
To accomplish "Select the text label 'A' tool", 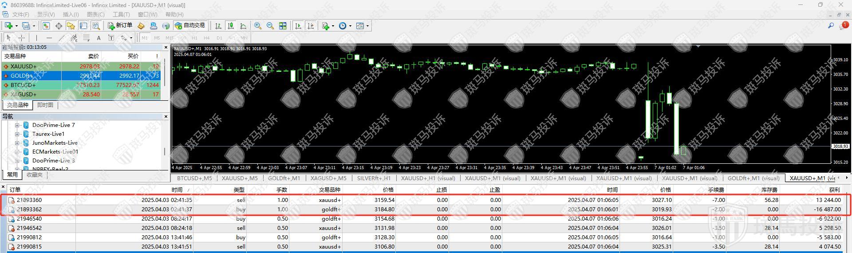I will [x=99, y=38].
